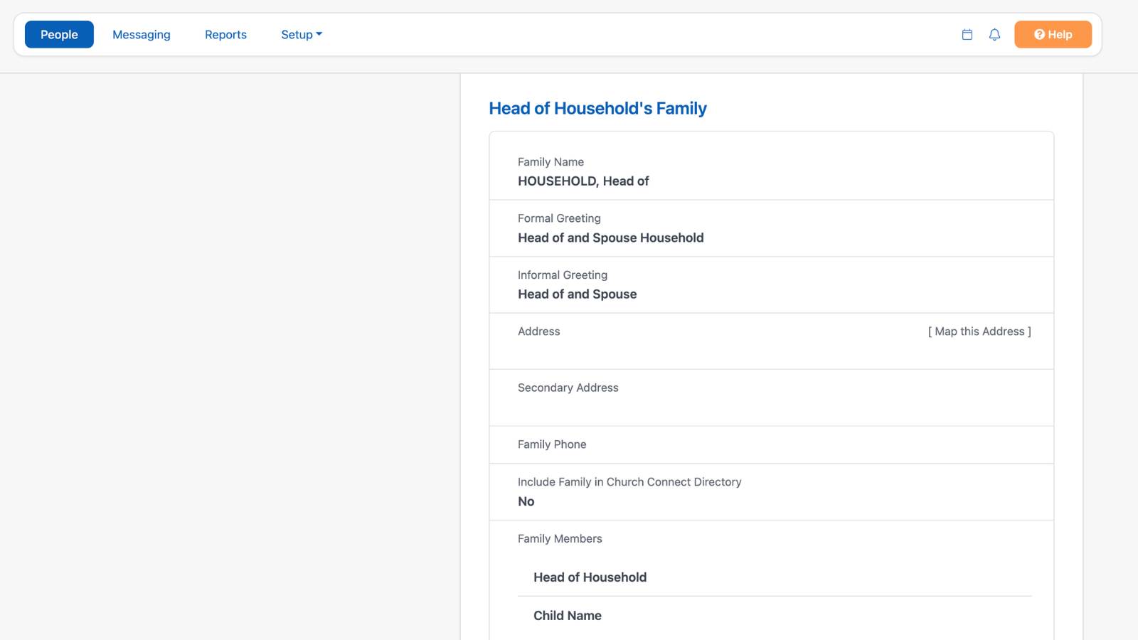Screen dimensions: 1138x640
Task: Click the Secondary Address label
Action: [568, 388]
